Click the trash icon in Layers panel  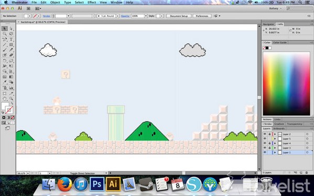pyautogui.click(x=307, y=172)
